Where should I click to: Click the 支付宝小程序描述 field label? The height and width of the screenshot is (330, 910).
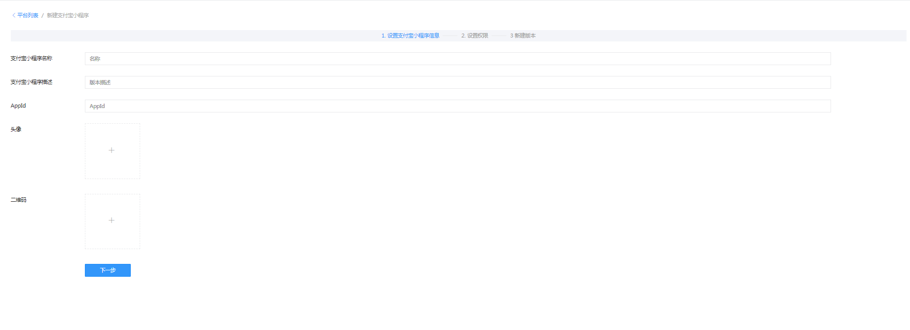coord(32,82)
